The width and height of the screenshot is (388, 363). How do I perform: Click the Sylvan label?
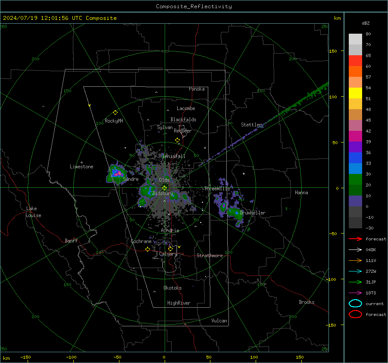click(x=165, y=127)
